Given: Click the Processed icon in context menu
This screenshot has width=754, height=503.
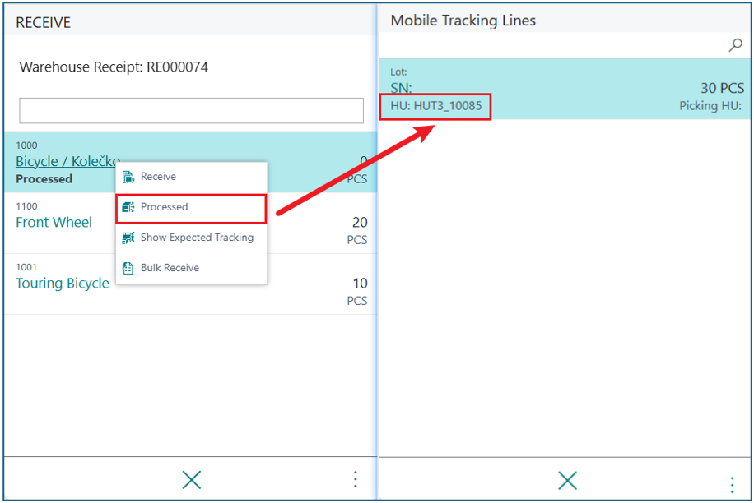Looking at the screenshot, I should coord(128,207).
